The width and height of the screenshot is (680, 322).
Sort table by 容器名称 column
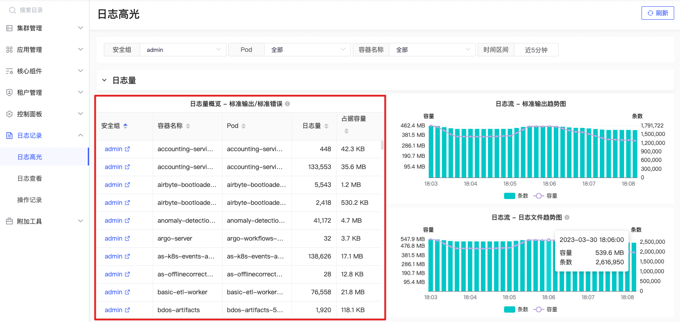tap(188, 126)
